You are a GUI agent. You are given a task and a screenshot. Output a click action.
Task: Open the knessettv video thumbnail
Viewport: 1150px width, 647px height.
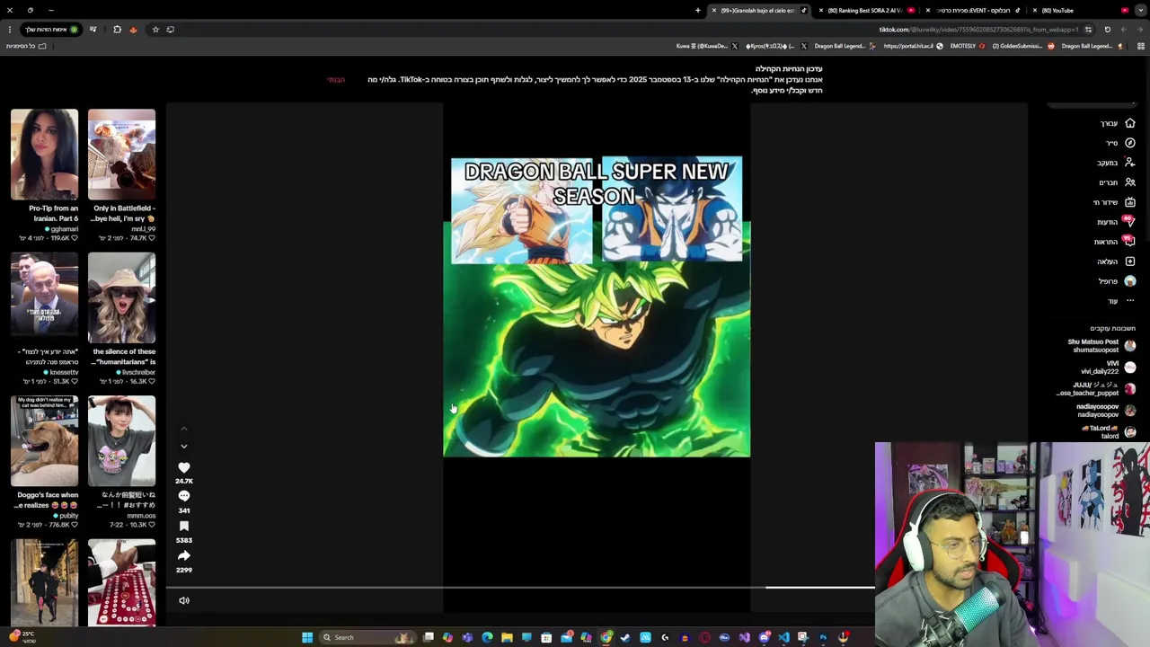tap(44, 297)
